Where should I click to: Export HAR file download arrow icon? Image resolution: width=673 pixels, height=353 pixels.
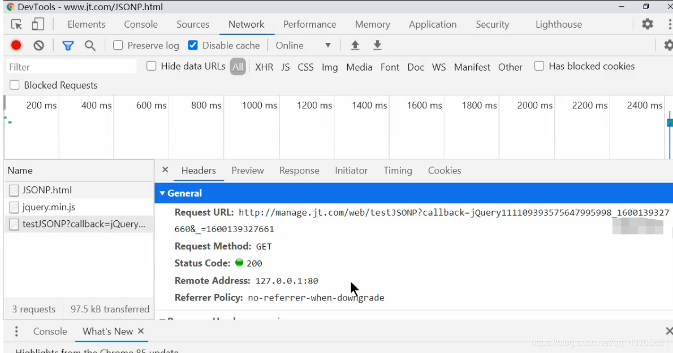[377, 45]
